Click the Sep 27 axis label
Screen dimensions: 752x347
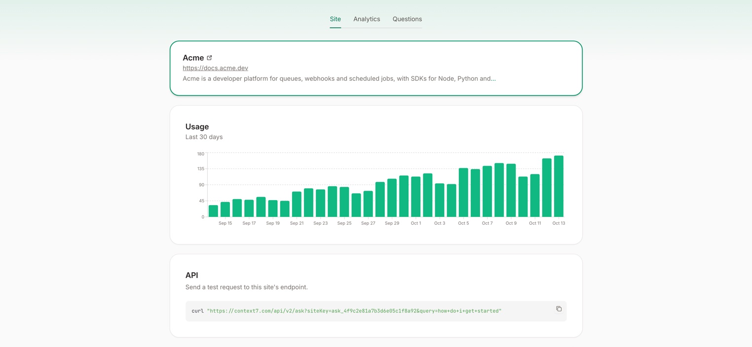[368, 223]
